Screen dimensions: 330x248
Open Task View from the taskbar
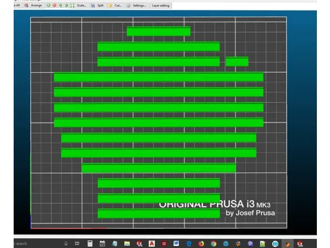coord(77,244)
